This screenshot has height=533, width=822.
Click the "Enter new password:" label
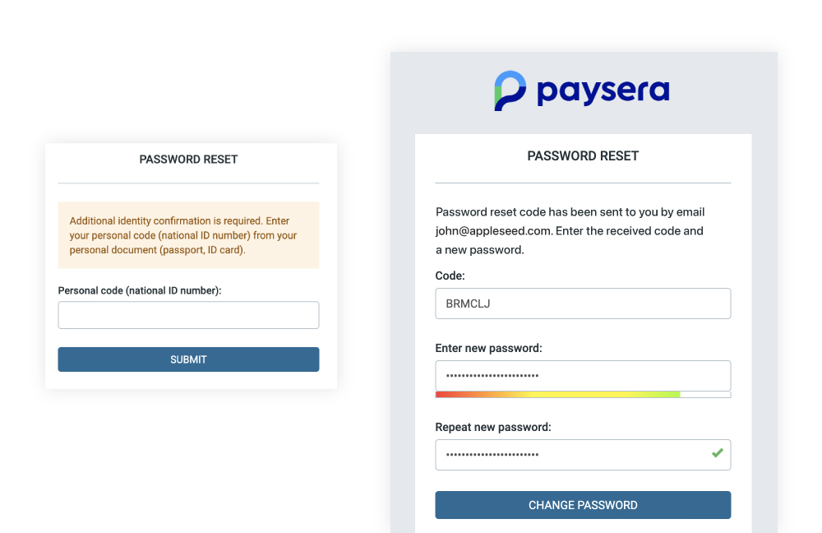(488, 349)
